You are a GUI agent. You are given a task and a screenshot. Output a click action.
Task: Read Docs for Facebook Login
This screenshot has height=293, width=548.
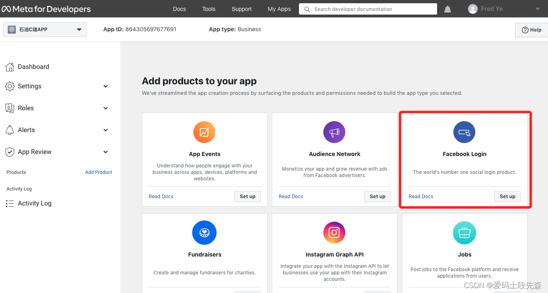point(421,197)
